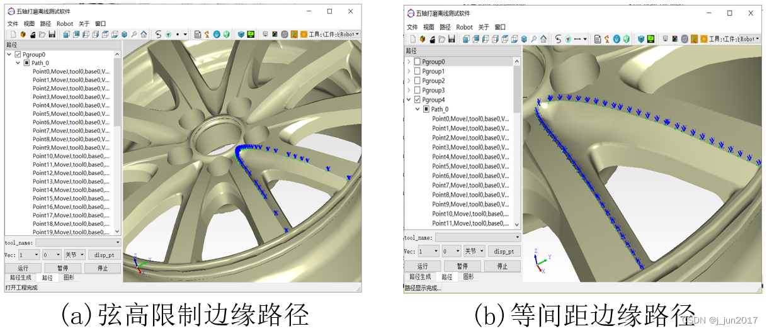Viewport: 767px width, 331px height.
Task: Switch to the 路径生成 tab in the Pgroup4 window
Action: tap(420, 277)
